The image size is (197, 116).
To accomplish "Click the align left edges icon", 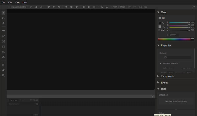I will [49, 7].
